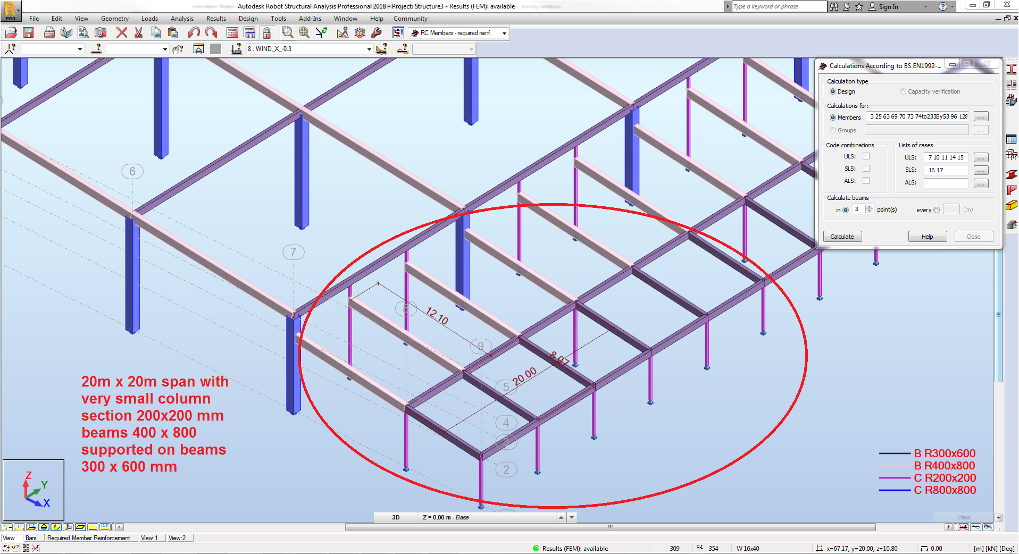Select the Groups radio button
This screenshot has height=554, width=1019.
tap(833, 130)
